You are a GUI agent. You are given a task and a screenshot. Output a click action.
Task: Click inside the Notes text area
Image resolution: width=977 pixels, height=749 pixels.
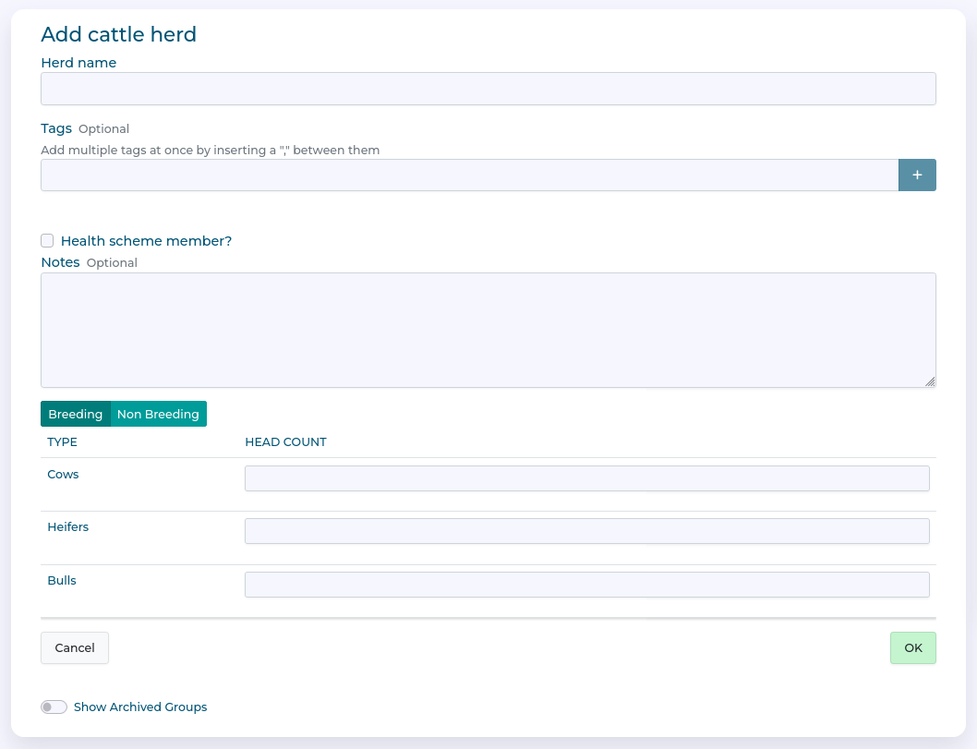(x=488, y=330)
